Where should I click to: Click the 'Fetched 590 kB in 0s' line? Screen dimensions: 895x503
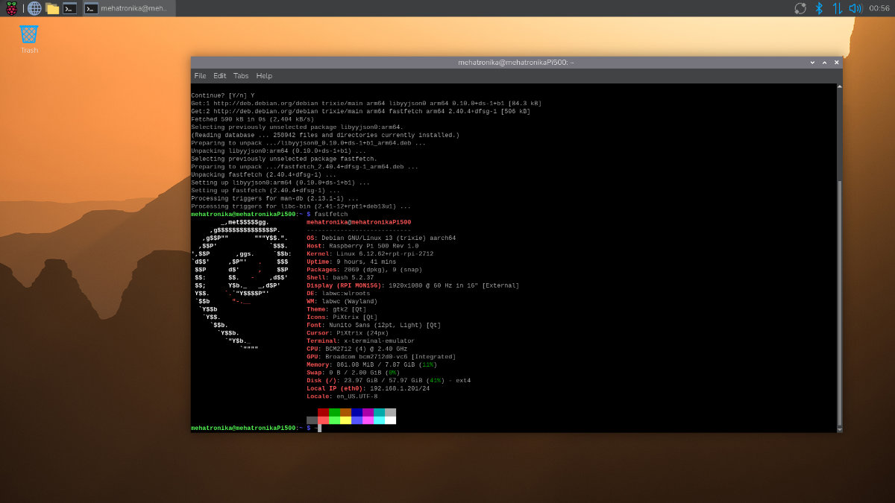(252, 119)
